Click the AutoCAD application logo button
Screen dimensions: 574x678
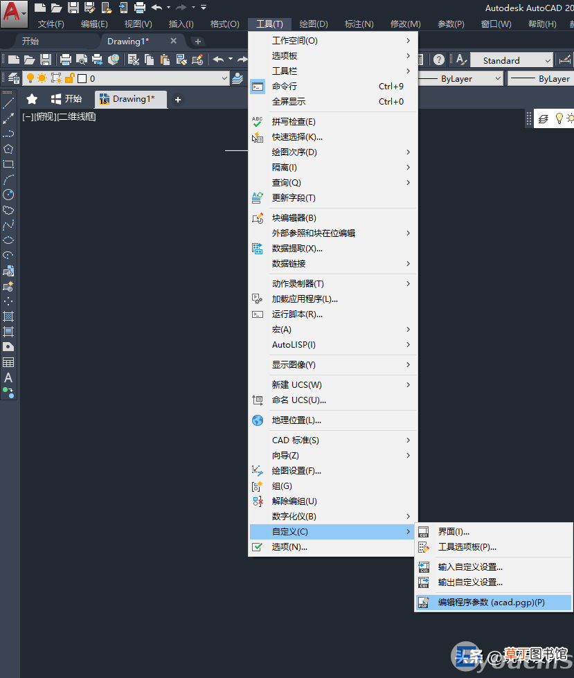(x=13, y=13)
